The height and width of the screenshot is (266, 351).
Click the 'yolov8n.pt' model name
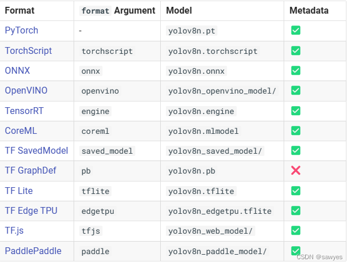(191, 31)
